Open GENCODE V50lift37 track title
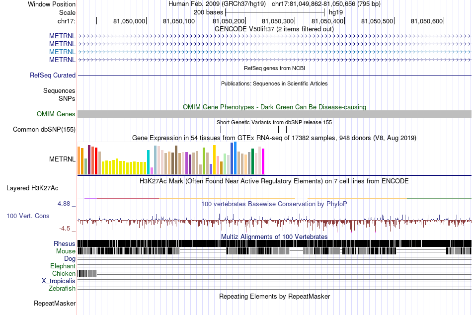Image resolution: width=472 pixels, height=315 pixels. point(274,29)
